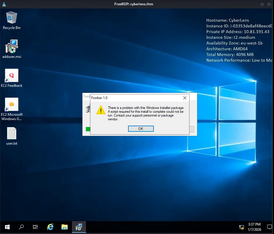
Task: Open taskbar Search magnifier
Action: 21,227
